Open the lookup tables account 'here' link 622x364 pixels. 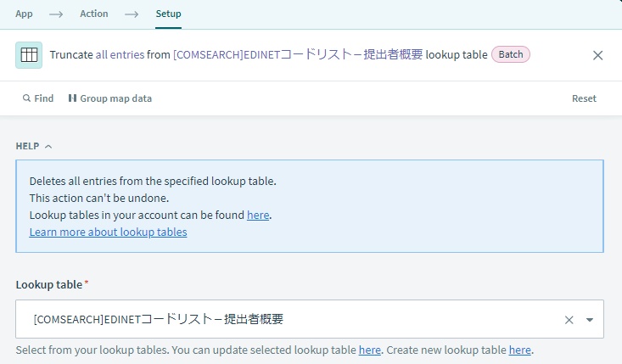pyautogui.click(x=257, y=215)
